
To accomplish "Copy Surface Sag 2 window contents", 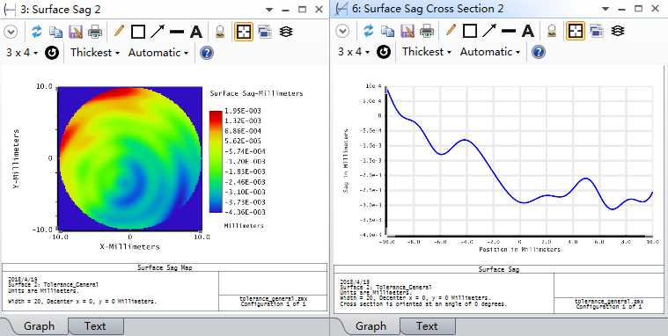I will click(55, 32).
